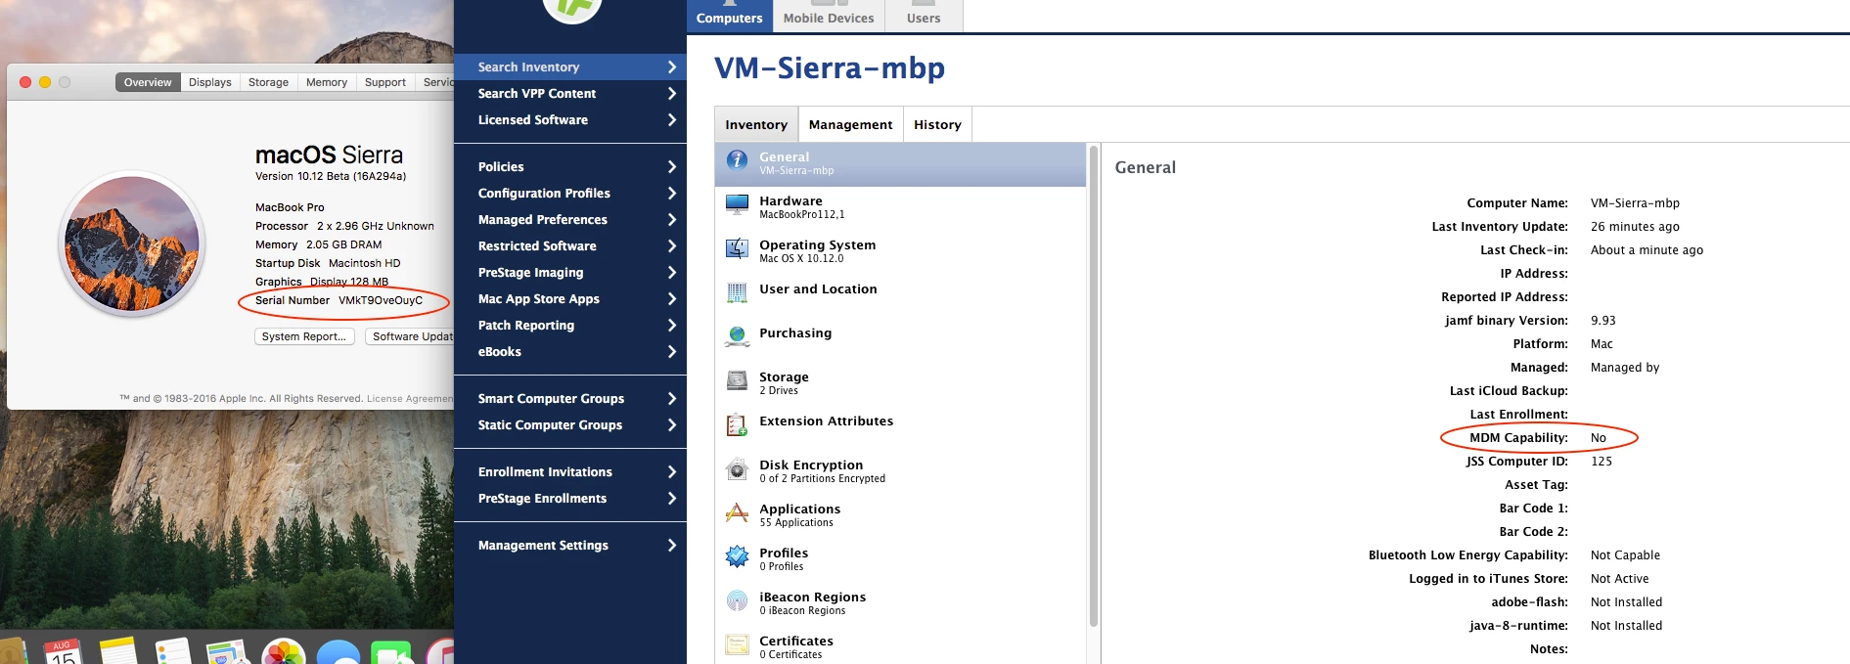Click the VM-Sierra-mbp page title
This screenshot has width=1850, height=664.
830,67
